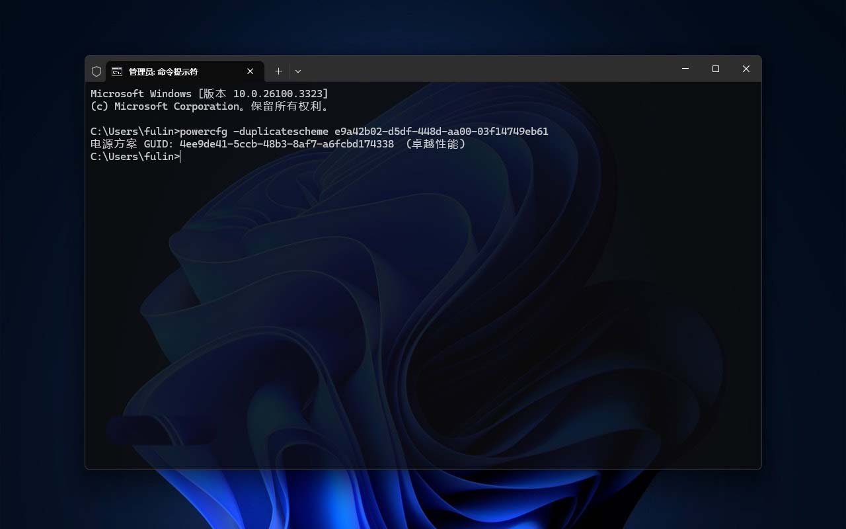Maximize the terminal window

point(716,69)
